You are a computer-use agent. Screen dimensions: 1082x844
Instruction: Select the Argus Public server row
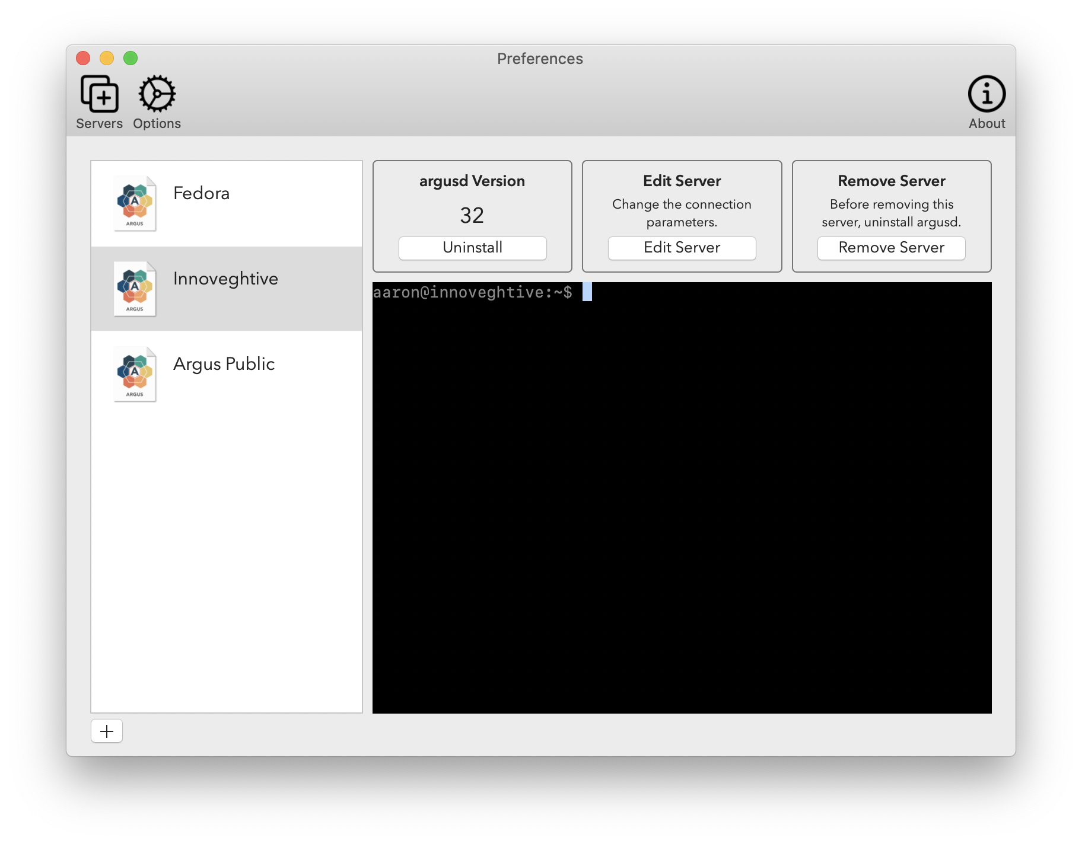[227, 374]
